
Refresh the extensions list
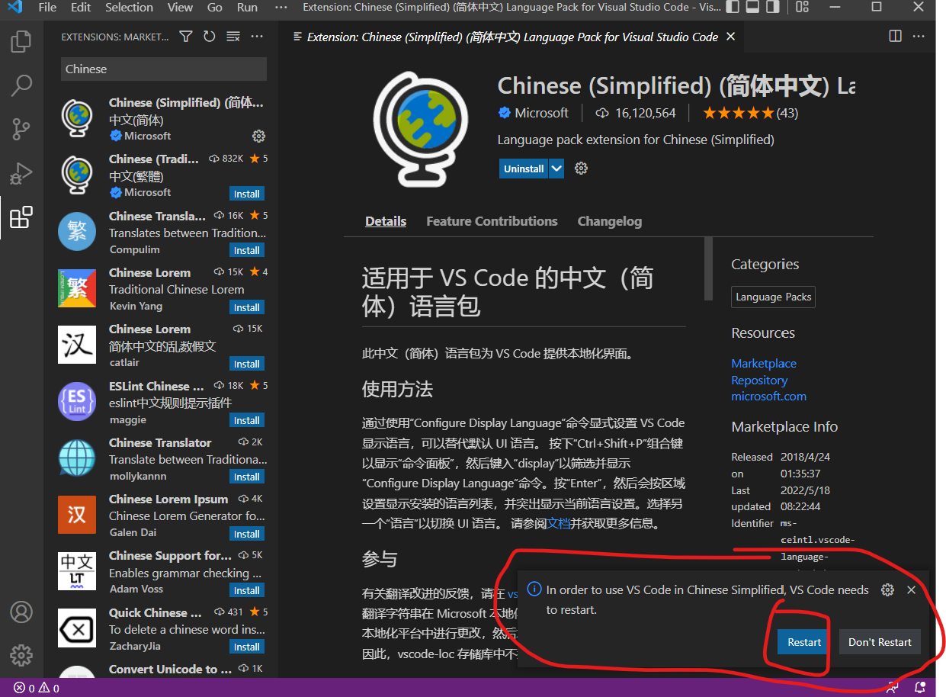pyautogui.click(x=209, y=37)
